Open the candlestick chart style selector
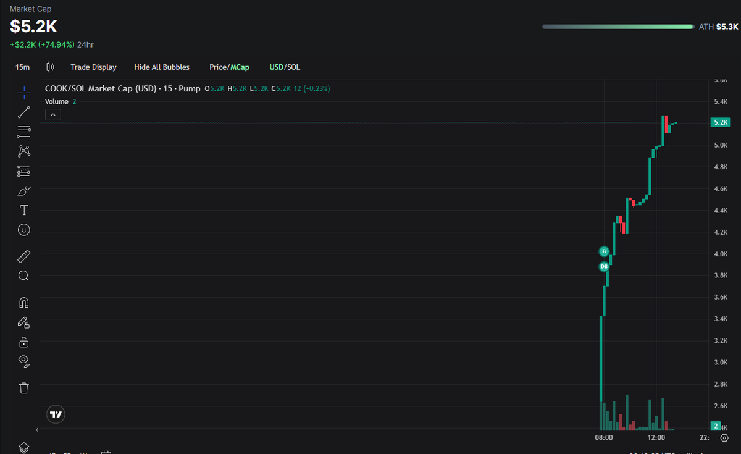Viewport: 741px width, 454px height. pos(51,67)
